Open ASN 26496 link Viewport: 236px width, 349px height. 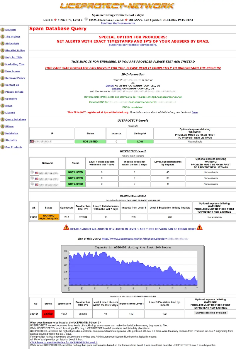110,86
